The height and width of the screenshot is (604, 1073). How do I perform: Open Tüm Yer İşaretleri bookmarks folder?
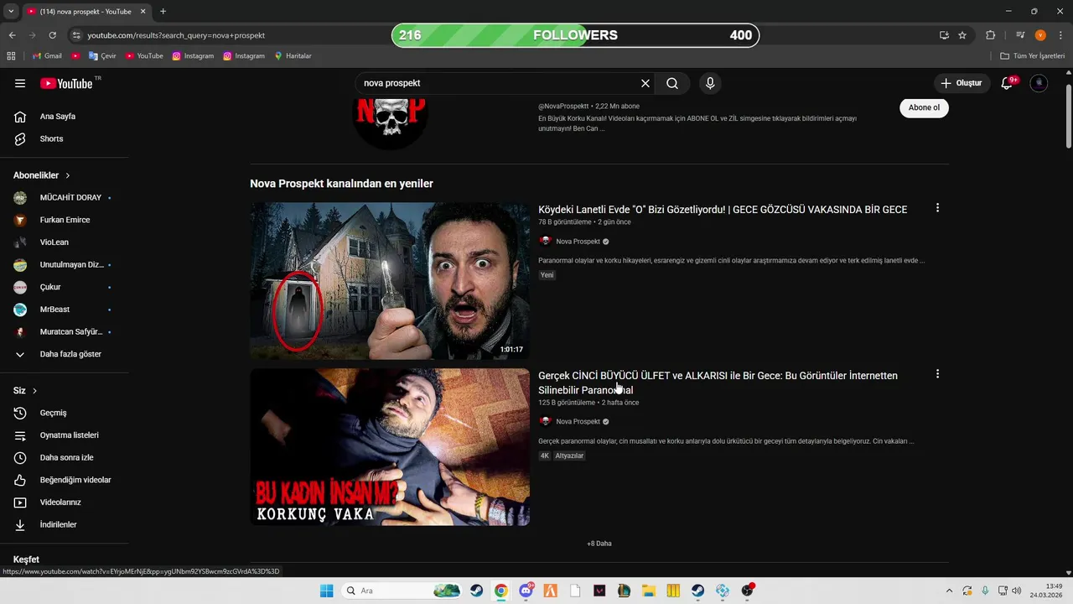coord(1033,56)
